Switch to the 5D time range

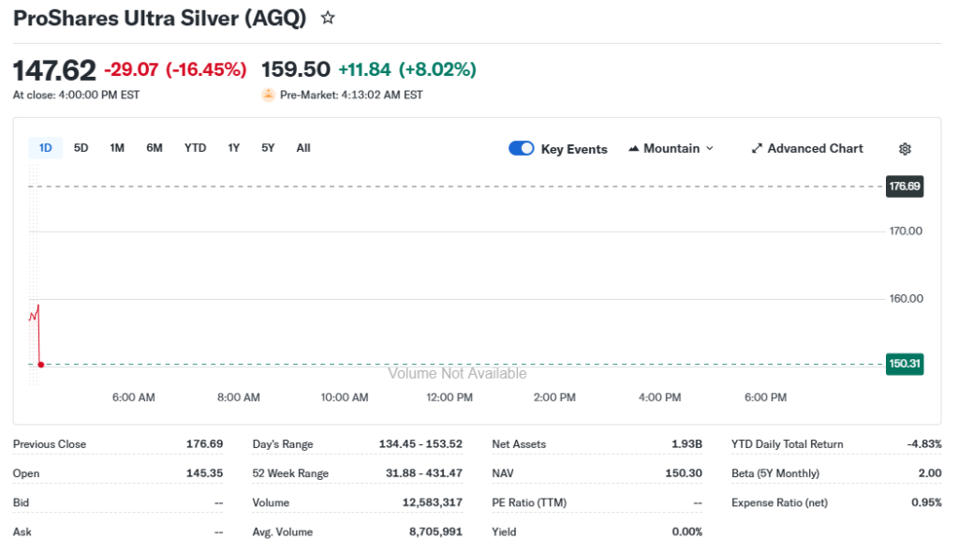point(81,148)
